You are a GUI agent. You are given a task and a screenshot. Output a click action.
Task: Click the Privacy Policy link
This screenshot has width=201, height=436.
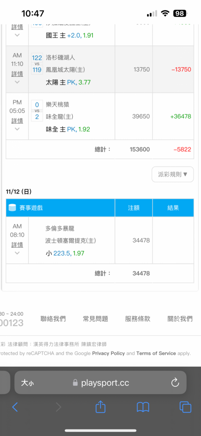(109, 354)
